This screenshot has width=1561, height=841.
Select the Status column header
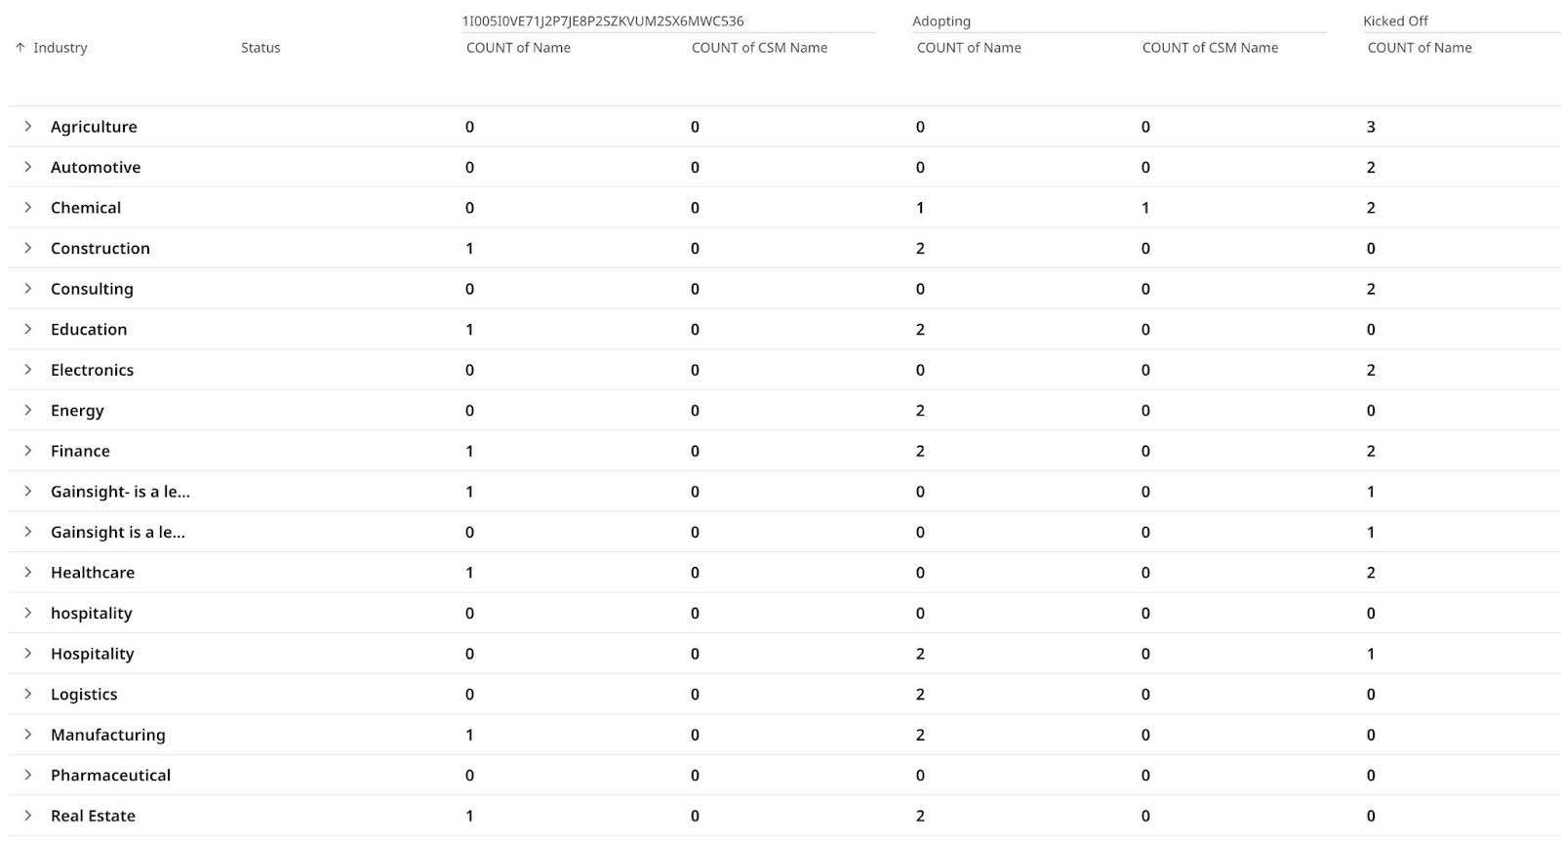260,47
